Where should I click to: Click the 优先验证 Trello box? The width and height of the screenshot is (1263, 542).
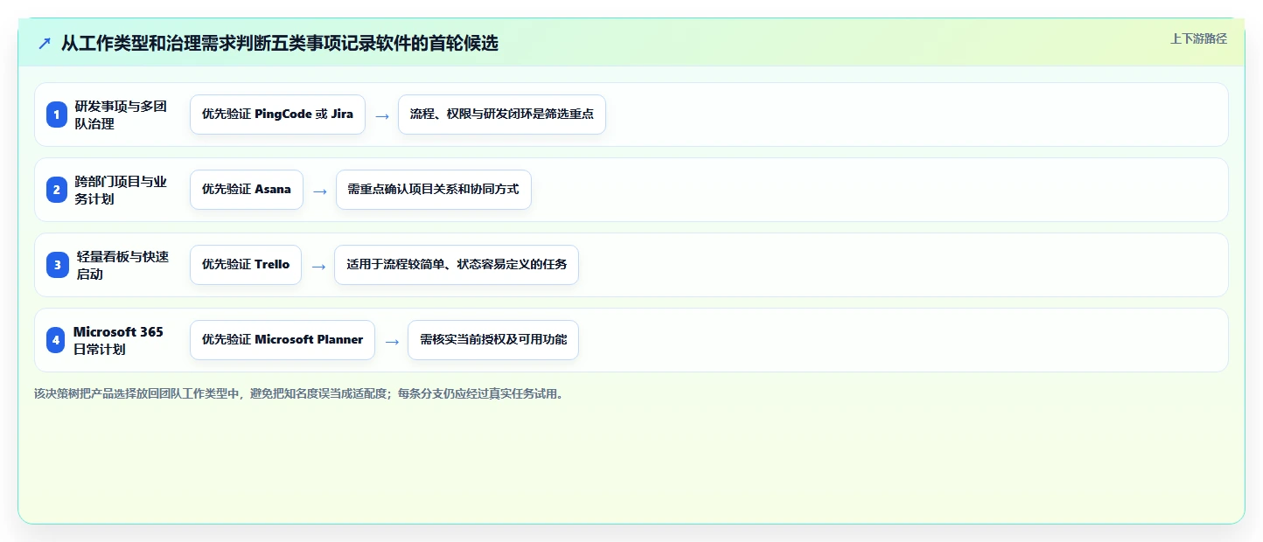coord(246,265)
